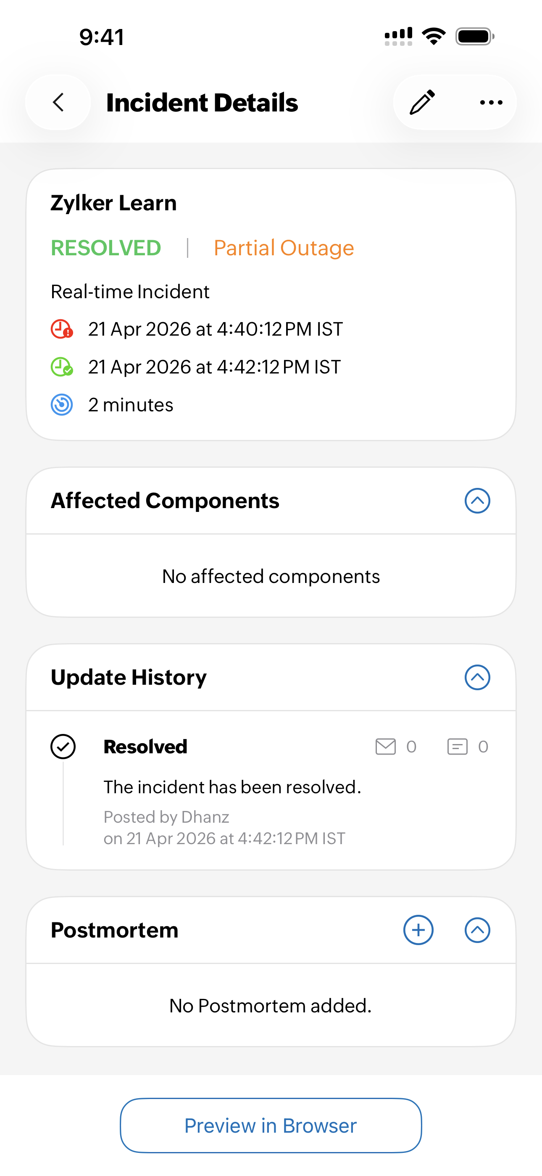The width and height of the screenshot is (542, 1176).
Task: Collapse the Affected Components section
Action: pos(477,501)
